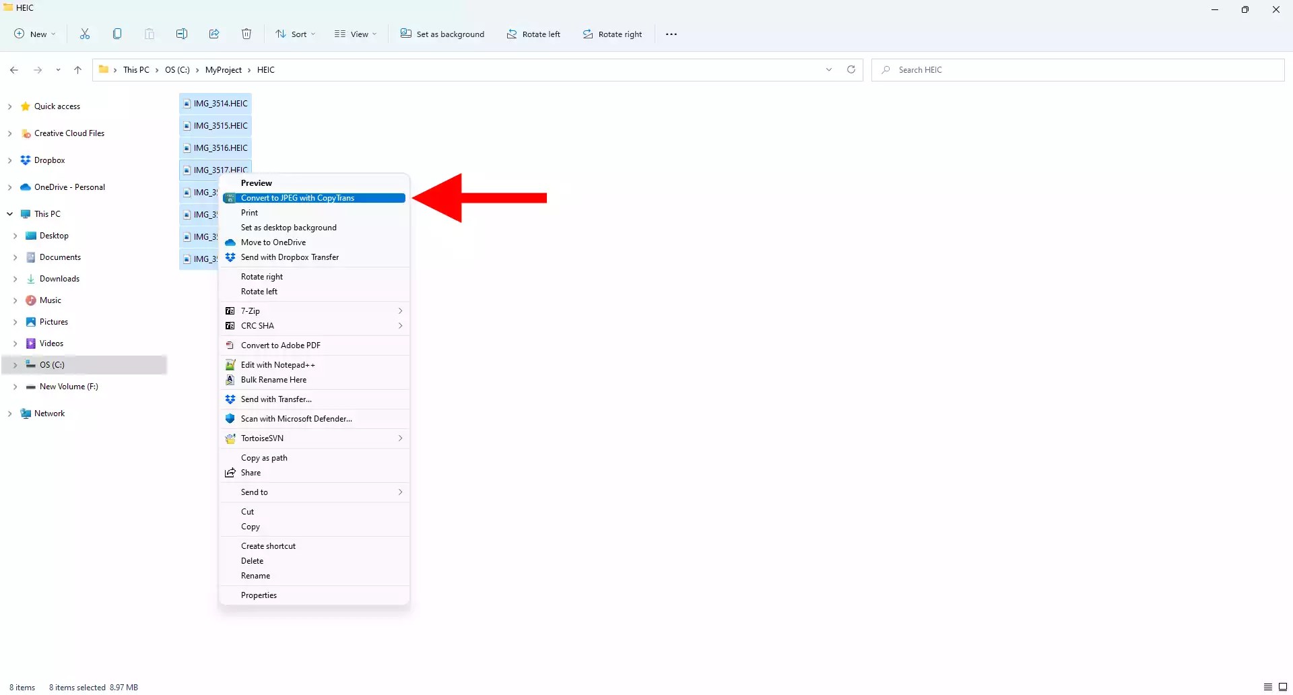Go up one folder level

click(77, 69)
